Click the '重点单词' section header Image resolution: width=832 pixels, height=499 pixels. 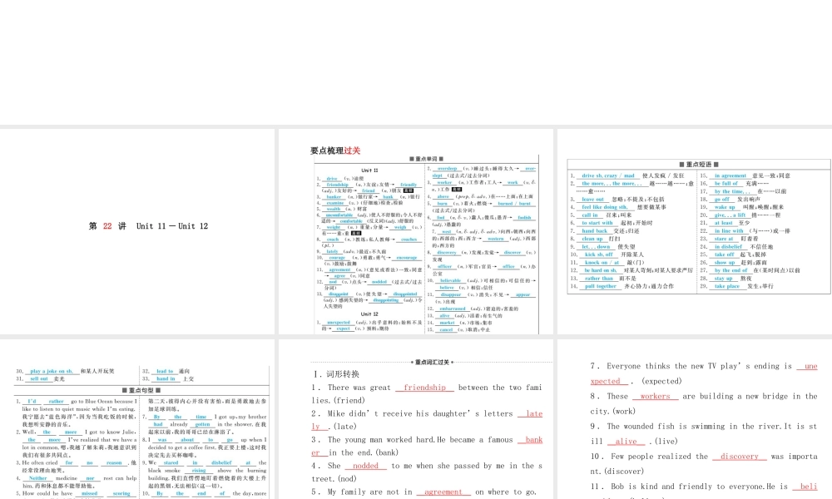pyautogui.click(x=426, y=159)
